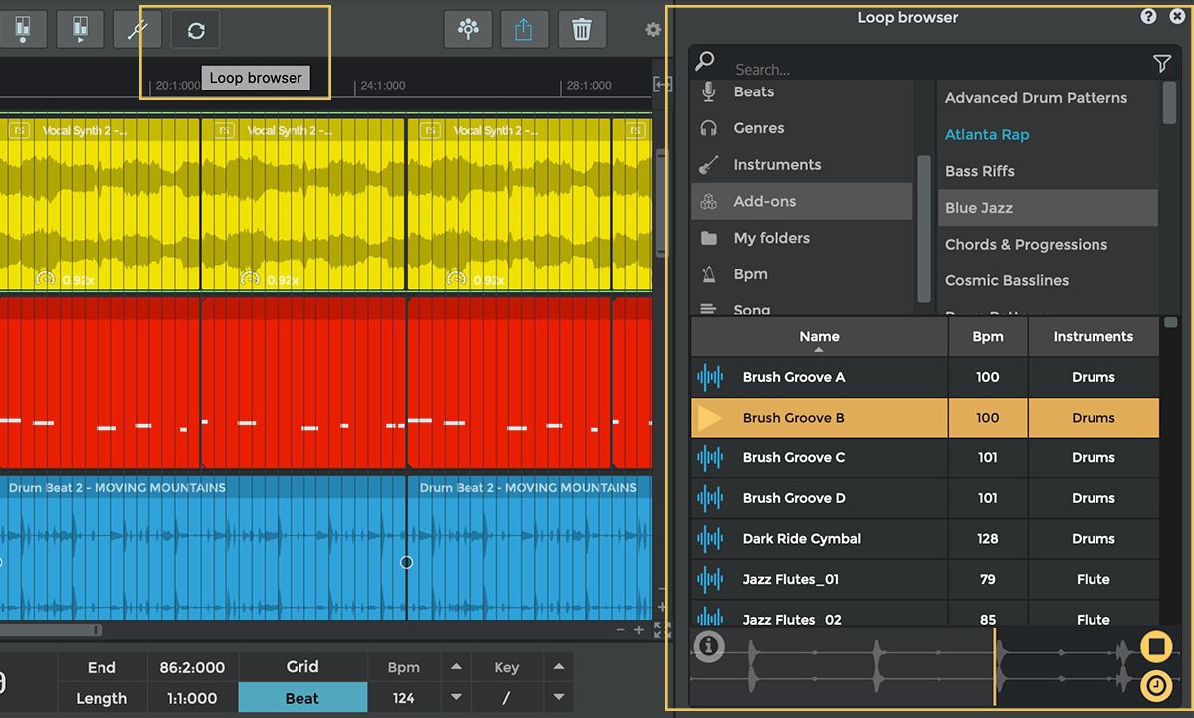The width and height of the screenshot is (1194, 718).
Task: Click the waveform icon for Jazz Flutes_01
Action: pyautogui.click(x=710, y=579)
